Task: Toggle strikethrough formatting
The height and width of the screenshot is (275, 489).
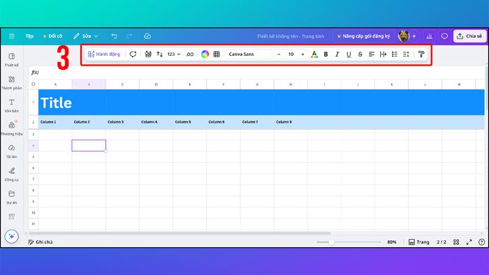Action: [360, 54]
